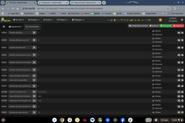185x123 pixels.
Task: Open Dropbox from the shelf
Action: tap(108, 120)
